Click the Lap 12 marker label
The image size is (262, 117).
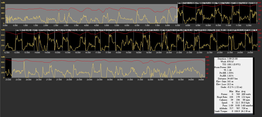click(19, 30)
